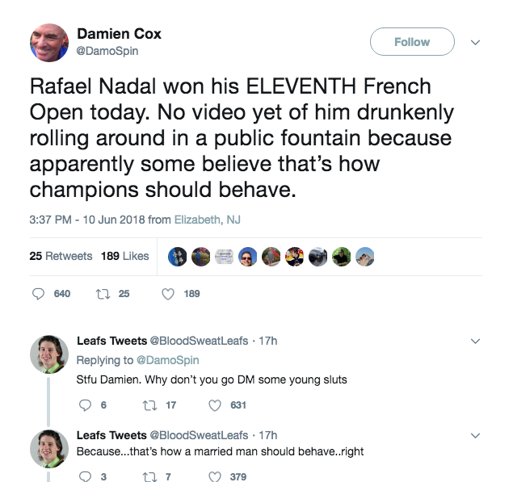This screenshot has height=482, width=513.
Task: Like the 'married man' reply tweet
Action: point(215,477)
